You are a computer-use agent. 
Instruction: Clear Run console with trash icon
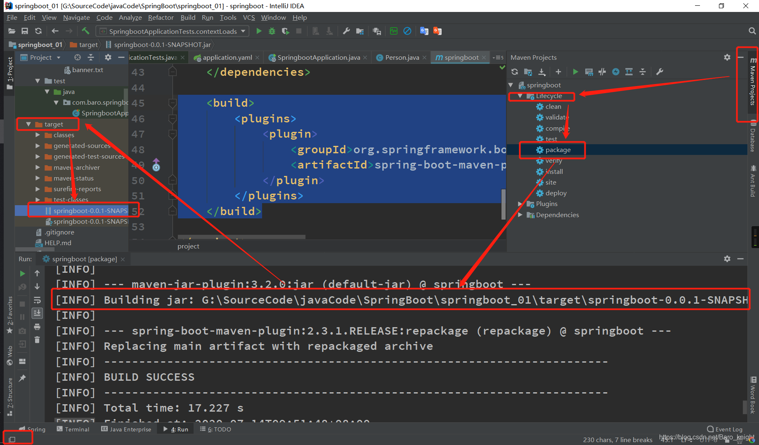coord(37,340)
